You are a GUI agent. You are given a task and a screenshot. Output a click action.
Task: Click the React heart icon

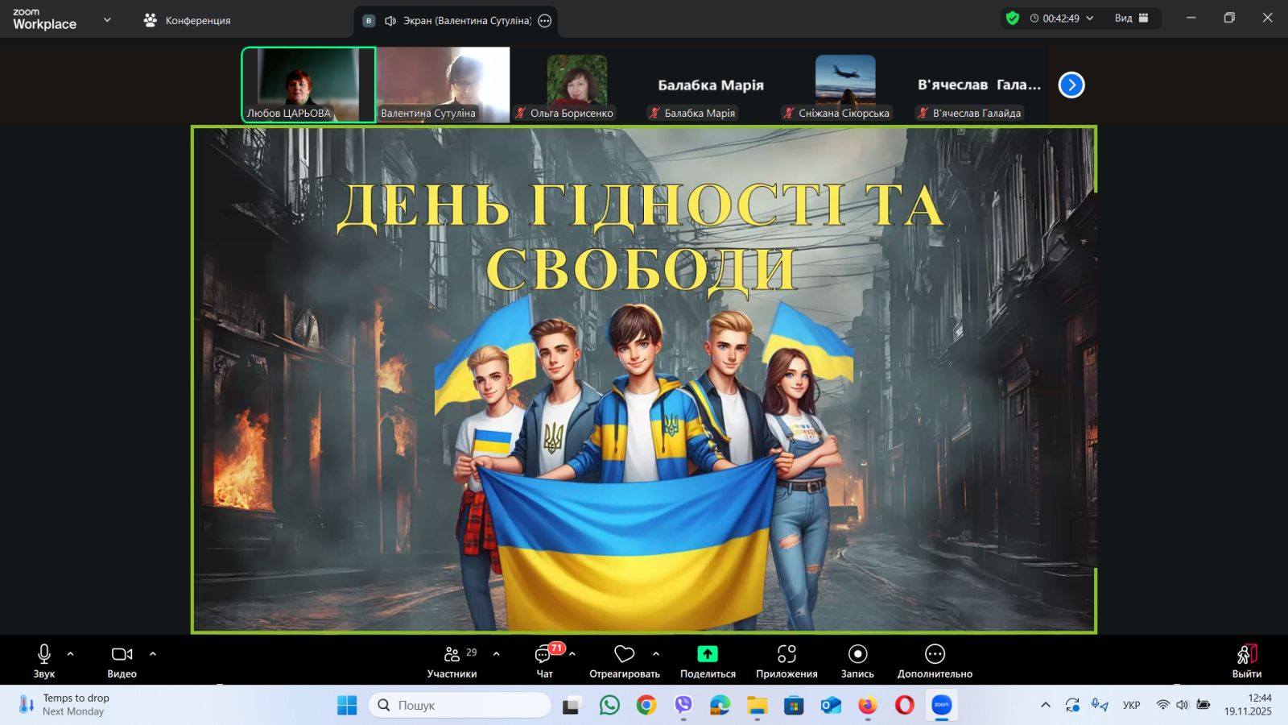pos(624,654)
